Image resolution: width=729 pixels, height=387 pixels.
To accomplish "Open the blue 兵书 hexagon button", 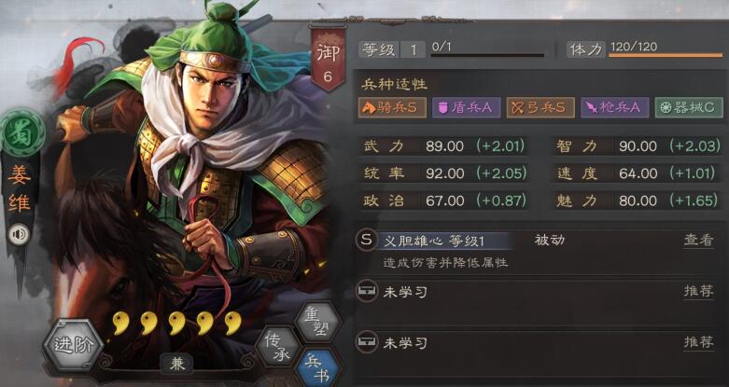I will [x=318, y=367].
